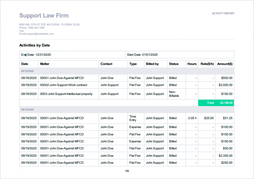
Task: Click the Hours column header
Action: 192,64
